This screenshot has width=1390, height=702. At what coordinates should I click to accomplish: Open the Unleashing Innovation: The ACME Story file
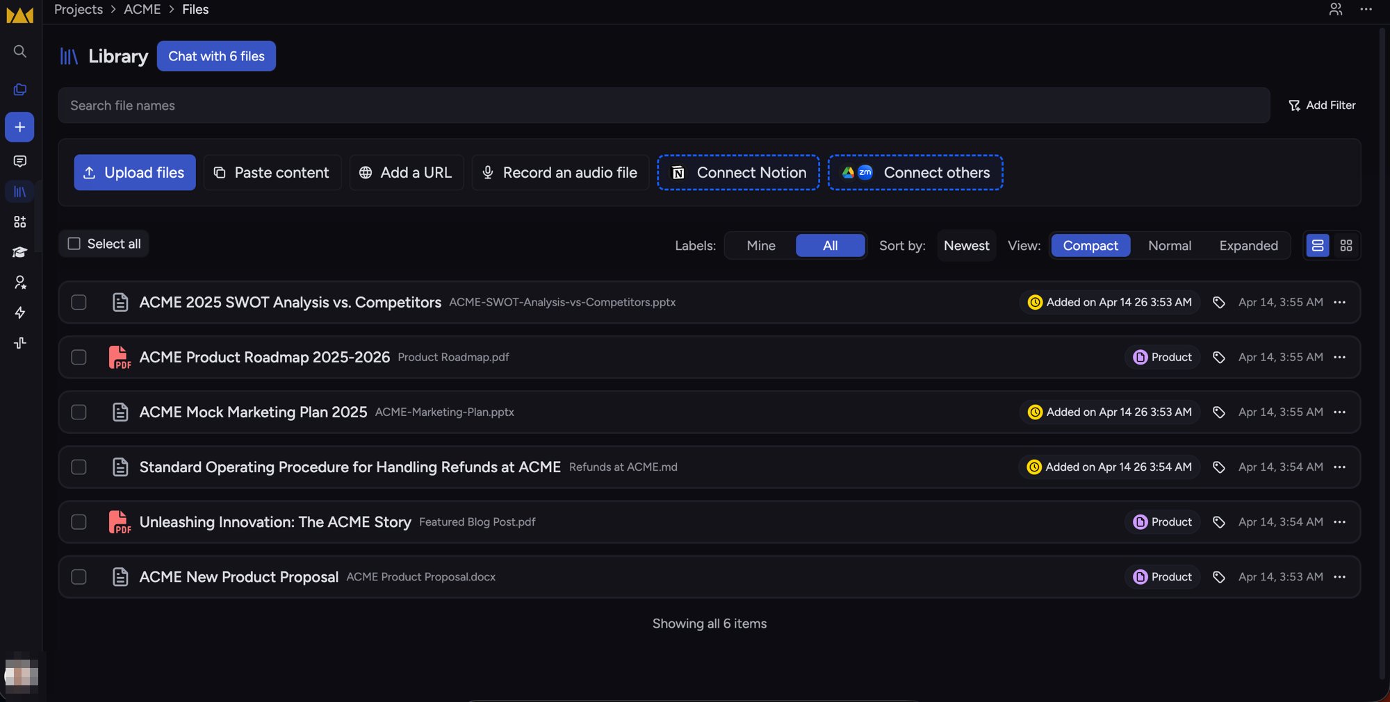[x=275, y=522]
